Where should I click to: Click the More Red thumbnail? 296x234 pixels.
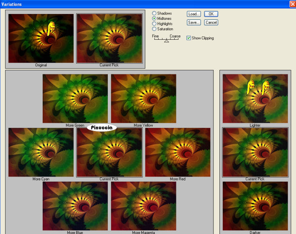[x=178, y=152]
